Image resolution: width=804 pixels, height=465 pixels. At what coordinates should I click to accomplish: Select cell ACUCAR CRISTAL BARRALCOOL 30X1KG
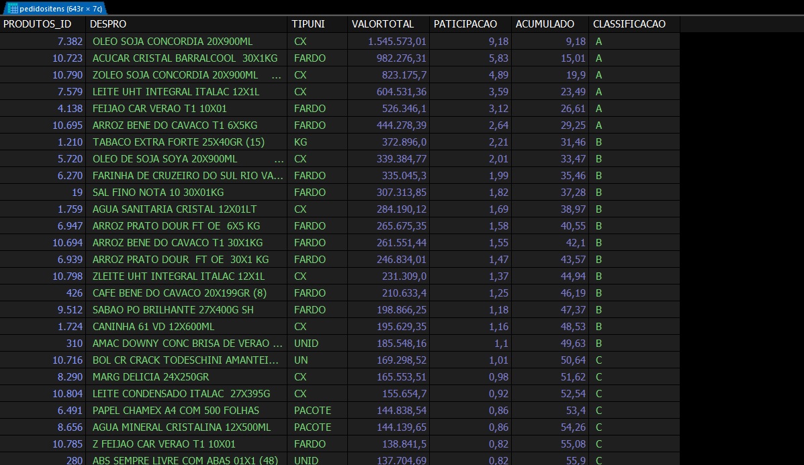[187, 58]
